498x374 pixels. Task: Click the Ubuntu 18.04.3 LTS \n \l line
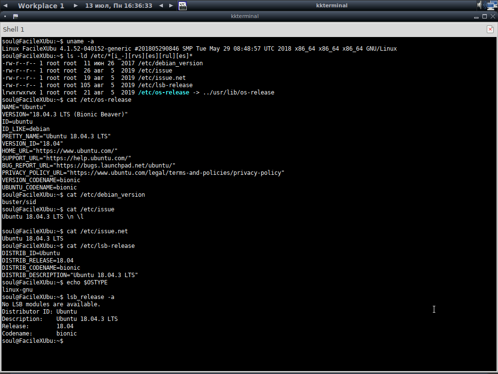[43, 217]
